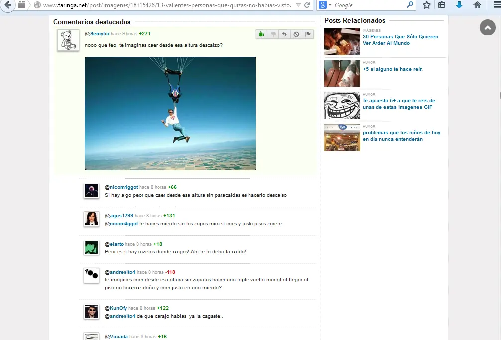Flag Semylio's comment as inappropriate

coord(308,34)
